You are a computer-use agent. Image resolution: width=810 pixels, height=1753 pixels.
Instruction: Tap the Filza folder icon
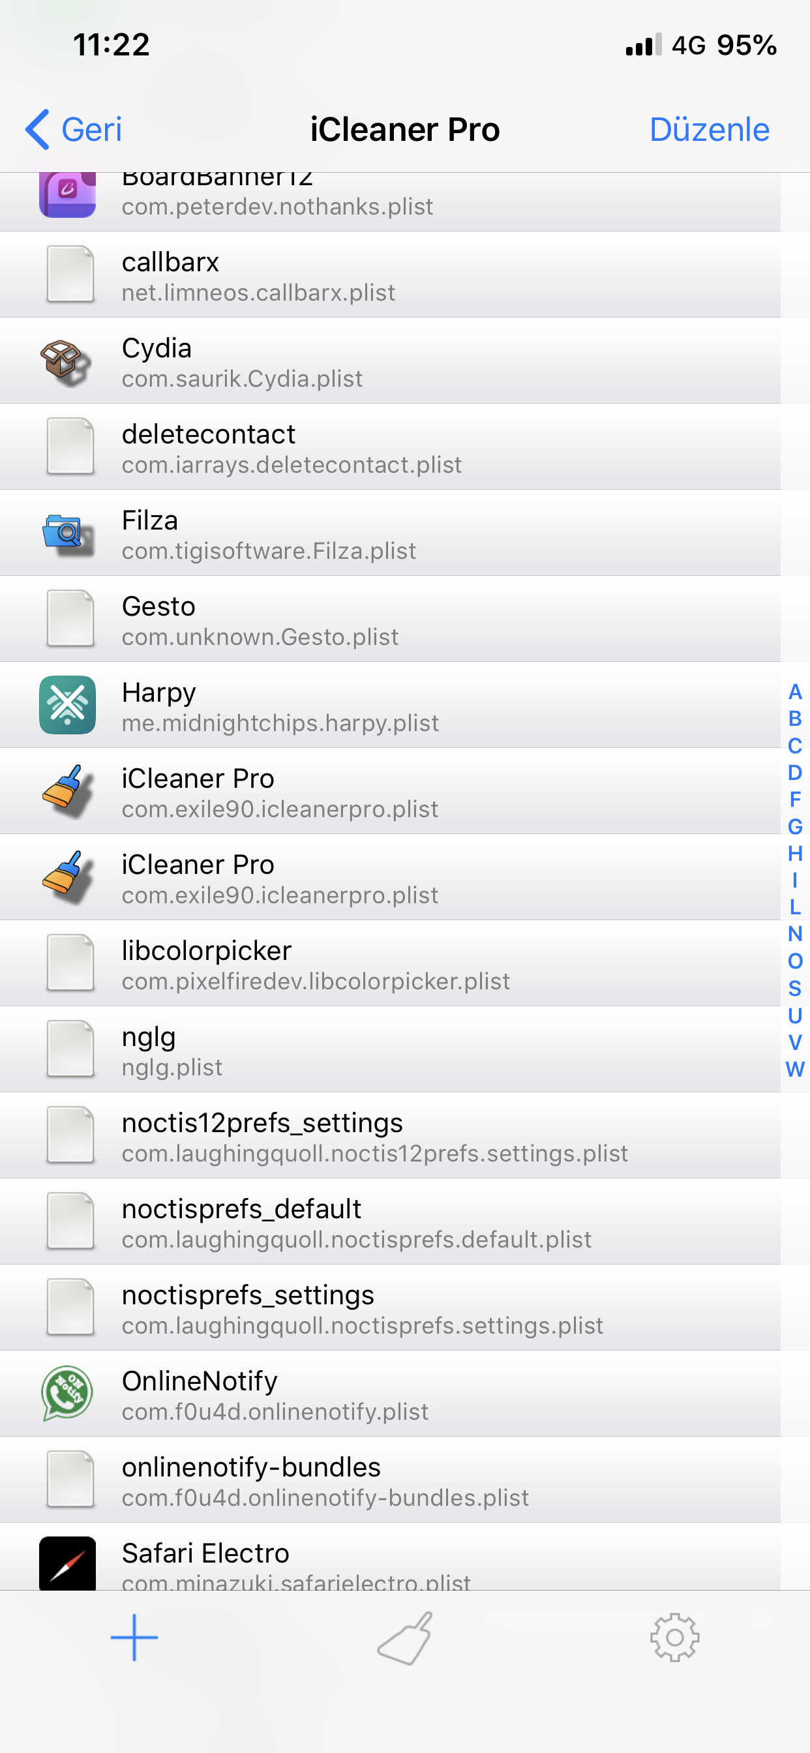(67, 533)
